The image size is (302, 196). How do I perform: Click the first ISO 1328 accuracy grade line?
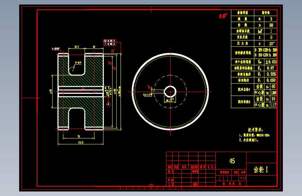[266, 50]
